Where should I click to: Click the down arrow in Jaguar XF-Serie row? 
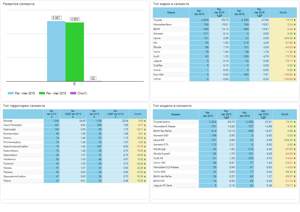(x=295, y=186)
